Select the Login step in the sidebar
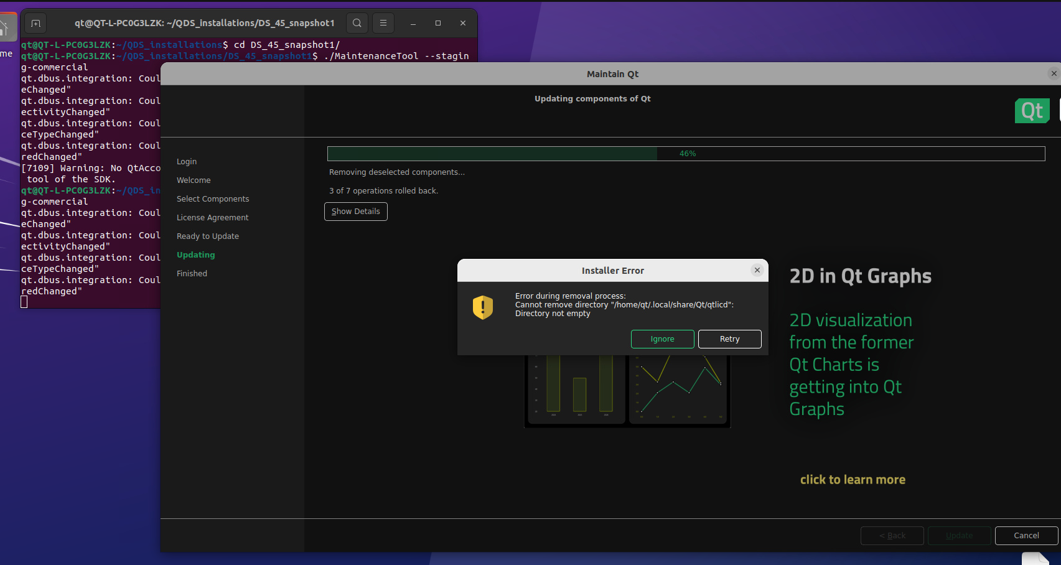This screenshot has width=1061, height=565. pyautogui.click(x=187, y=162)
